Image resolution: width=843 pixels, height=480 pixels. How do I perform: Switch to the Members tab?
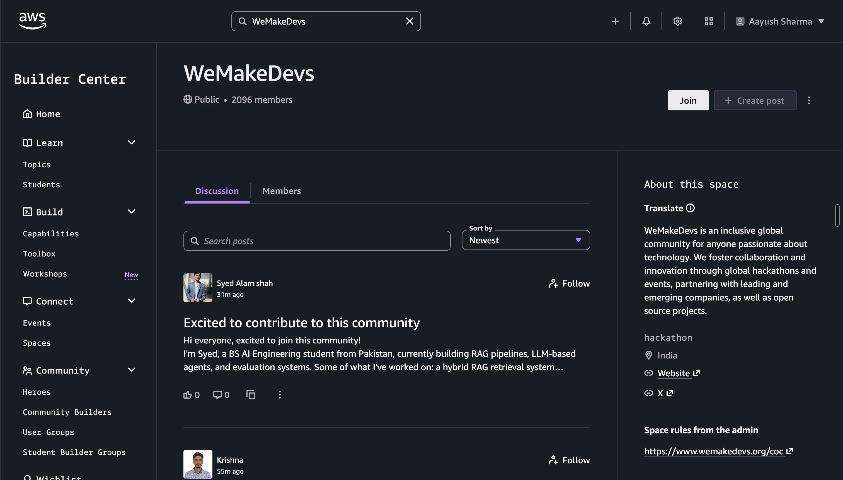(282, 191)
